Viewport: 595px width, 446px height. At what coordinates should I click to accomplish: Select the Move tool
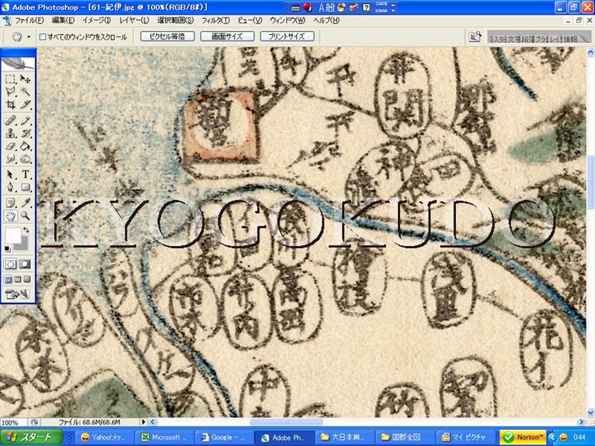coord(25,78)
